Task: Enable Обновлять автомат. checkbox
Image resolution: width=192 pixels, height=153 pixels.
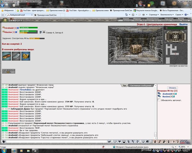Action: [159, 100]
